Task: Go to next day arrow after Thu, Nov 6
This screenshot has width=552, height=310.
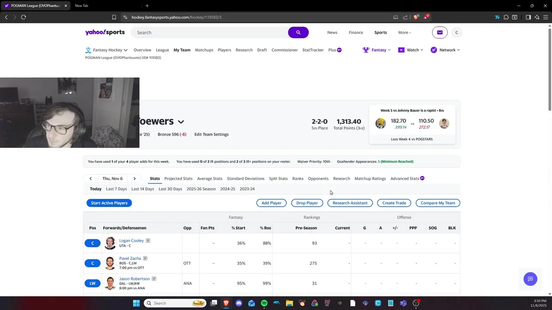Action: [x=135, y=179]
